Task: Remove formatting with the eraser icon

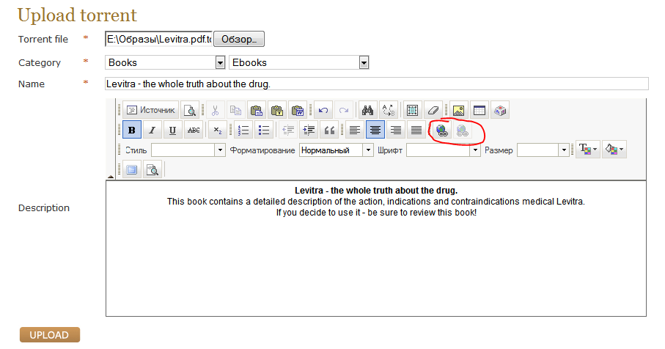Action: [x=433, y=110]
